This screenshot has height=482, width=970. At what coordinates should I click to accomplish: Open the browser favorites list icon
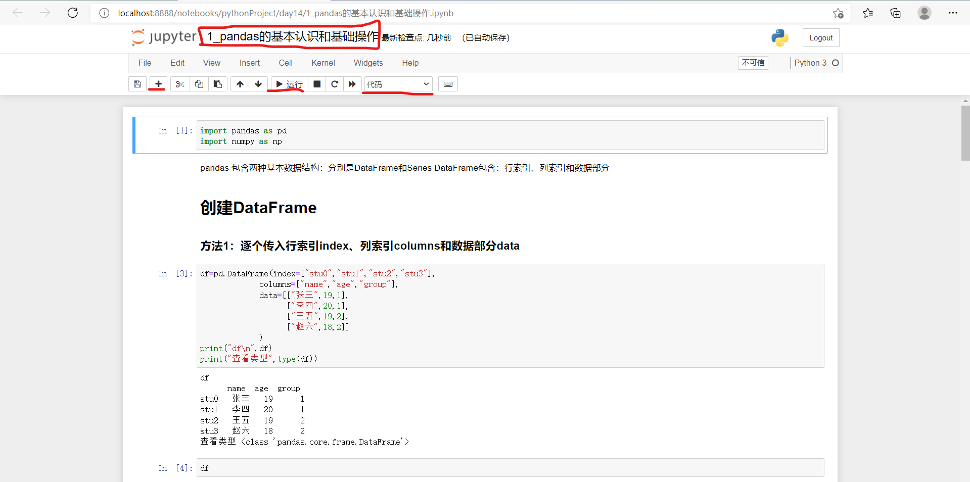(868, 13)
